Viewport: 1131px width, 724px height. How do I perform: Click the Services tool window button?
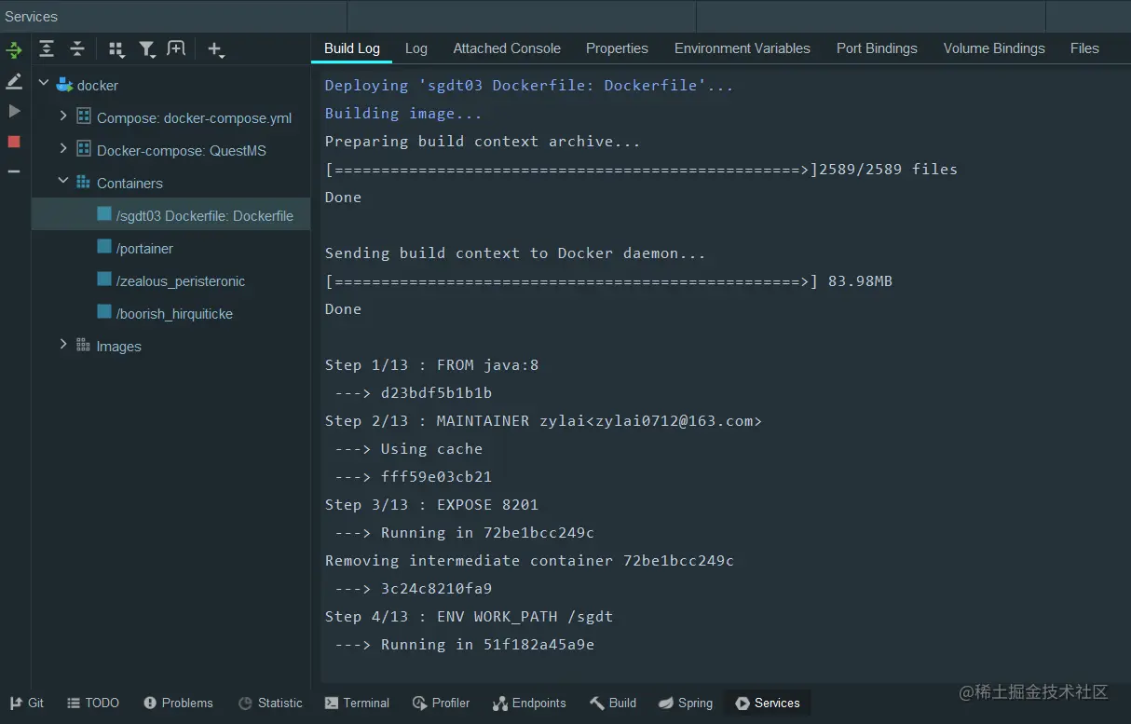[x=768, y=703]
